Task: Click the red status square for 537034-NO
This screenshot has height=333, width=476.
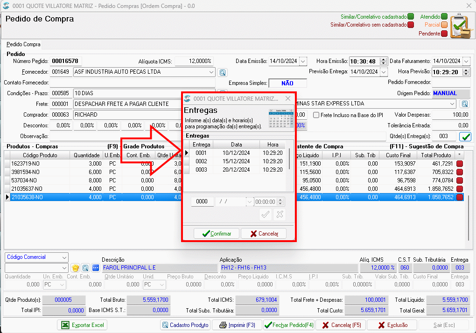Action: (x=460, y=180)
